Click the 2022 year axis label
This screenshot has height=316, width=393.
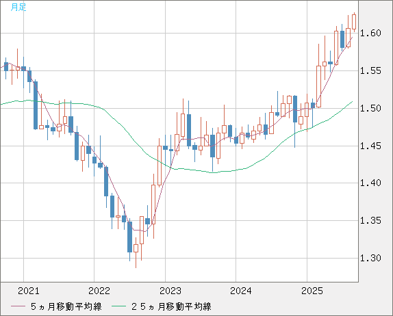click(99, 291)
